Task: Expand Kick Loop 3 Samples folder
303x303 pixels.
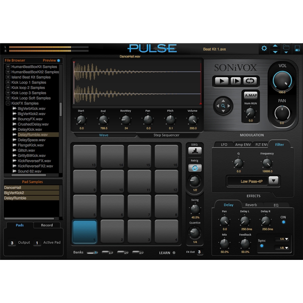Action: [x=8, y=93]
